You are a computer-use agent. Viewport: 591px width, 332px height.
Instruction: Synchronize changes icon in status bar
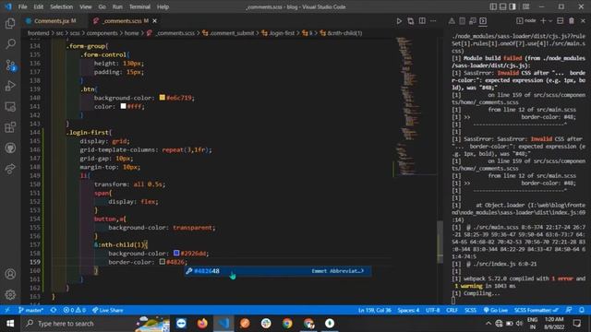coord(54,310)
